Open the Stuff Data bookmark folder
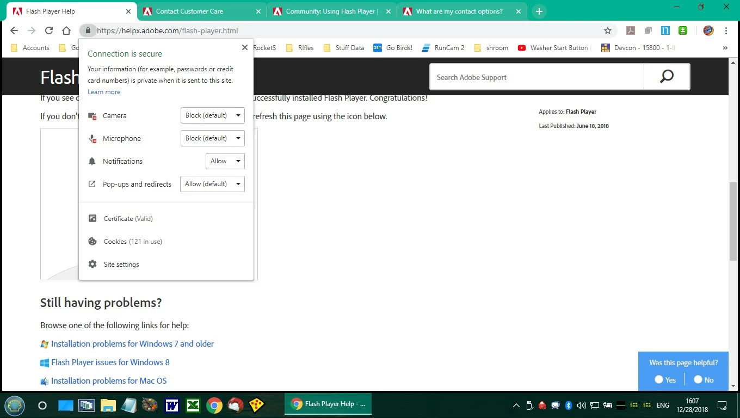 [x=344, y=48]
